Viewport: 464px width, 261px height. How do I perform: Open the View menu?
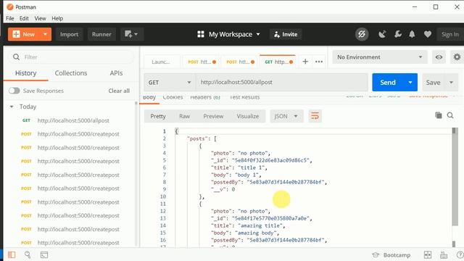click(x=41, y=18)
